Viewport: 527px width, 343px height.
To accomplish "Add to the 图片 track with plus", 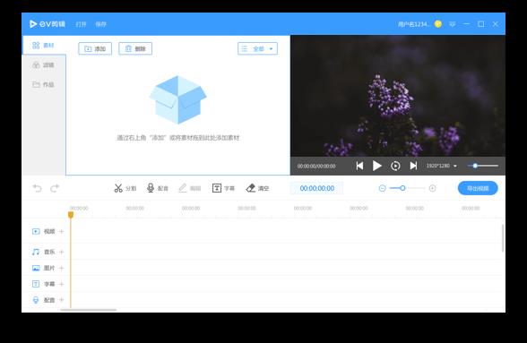I will 62,268.
